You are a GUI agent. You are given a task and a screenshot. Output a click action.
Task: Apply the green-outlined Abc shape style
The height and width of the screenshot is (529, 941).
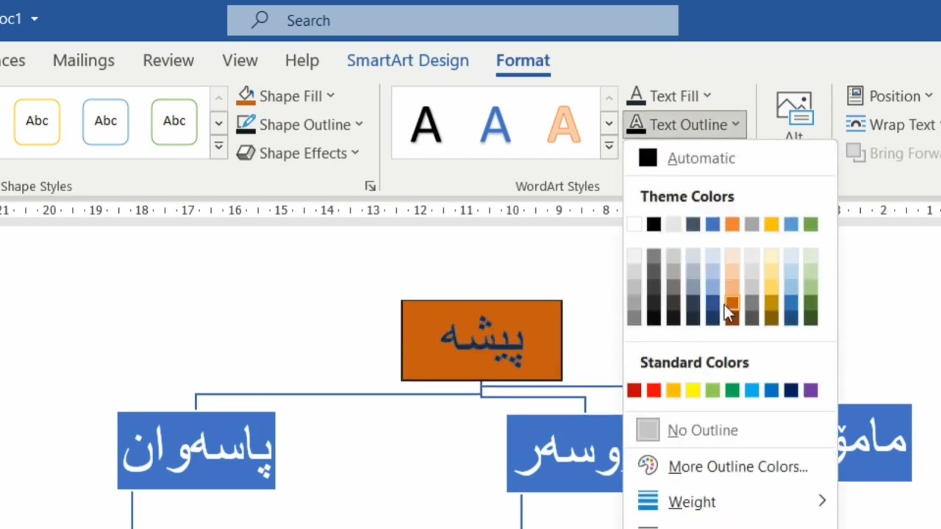pos(174,121)
